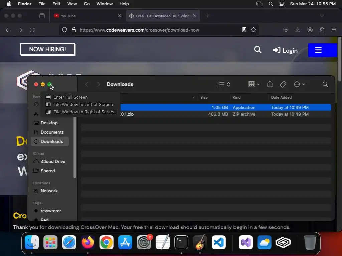Select the rewwrerer tag
This screenshot has height=256, width=342.
coord(50,211)
